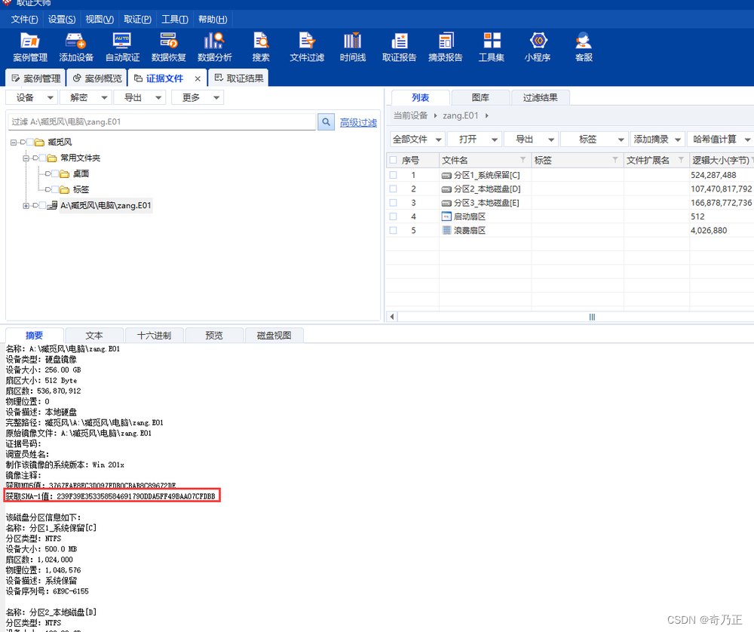Check the checkbox for row 4 启动扇区
Viewport: 754px width, 632px height.
click(393, 216)
